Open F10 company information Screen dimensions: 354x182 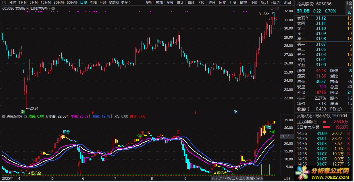(x=201, y=3)
